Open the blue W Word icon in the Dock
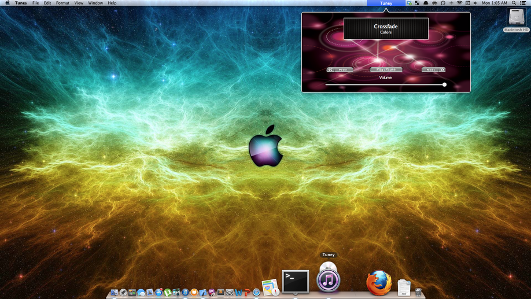Viewport: 531px width, 299px height. coord(238,292)
